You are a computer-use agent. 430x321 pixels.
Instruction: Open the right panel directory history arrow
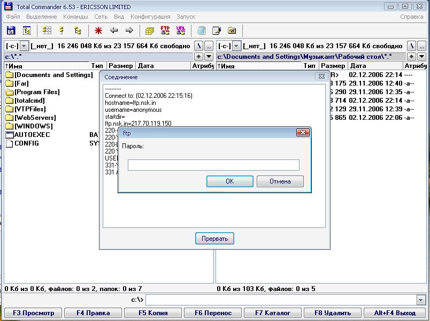point(422,56)
